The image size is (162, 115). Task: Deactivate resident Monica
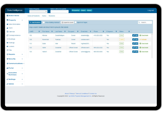[144, 35]
